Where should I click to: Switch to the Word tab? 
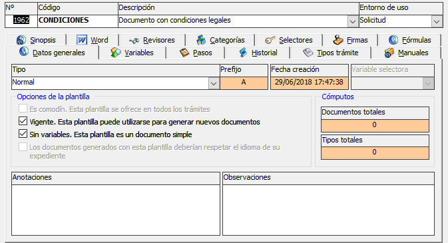[x=93, y=40]
